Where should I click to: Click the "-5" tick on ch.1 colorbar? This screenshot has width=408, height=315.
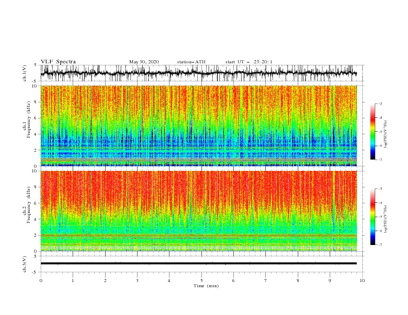tap(380, 132)
